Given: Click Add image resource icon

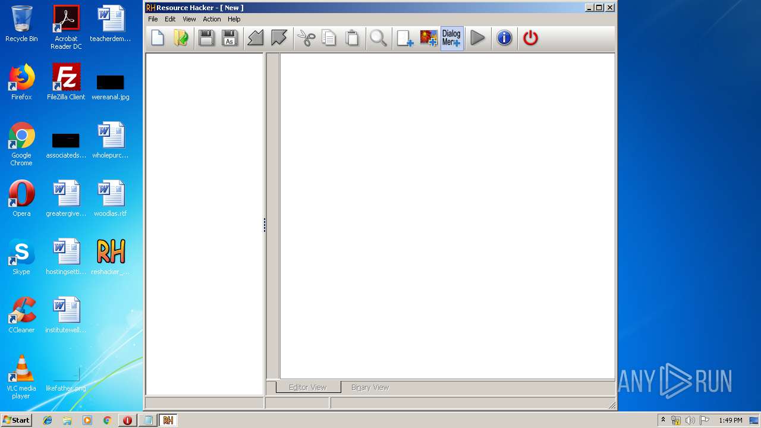Looking at the screenshot, I should coord(428,38).
